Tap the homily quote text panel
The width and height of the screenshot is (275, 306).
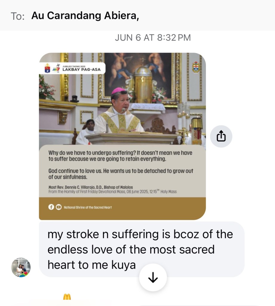click(122, 171)
